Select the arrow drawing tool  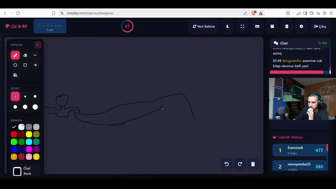35,65
